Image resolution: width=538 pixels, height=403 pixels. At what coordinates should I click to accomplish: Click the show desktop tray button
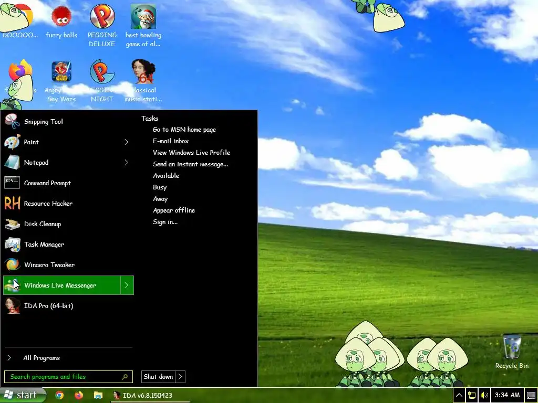click(x=531, y=396)
